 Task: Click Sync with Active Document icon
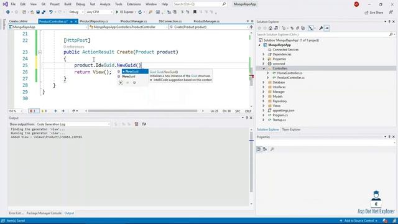(x=292, y=28)
